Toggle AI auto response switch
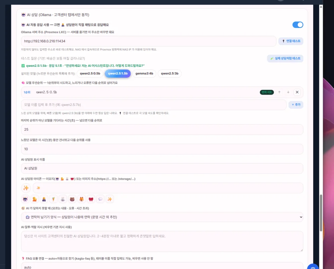334x269 pixels. (298, 25)
